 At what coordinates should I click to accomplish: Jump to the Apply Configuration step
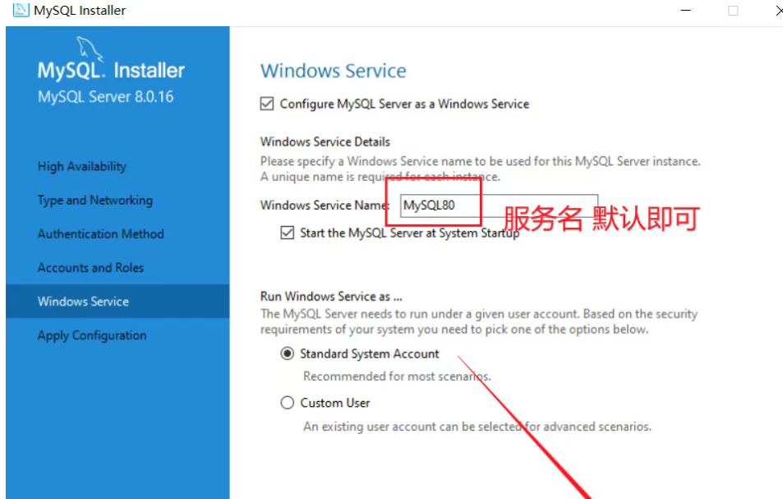click(92, 335)
